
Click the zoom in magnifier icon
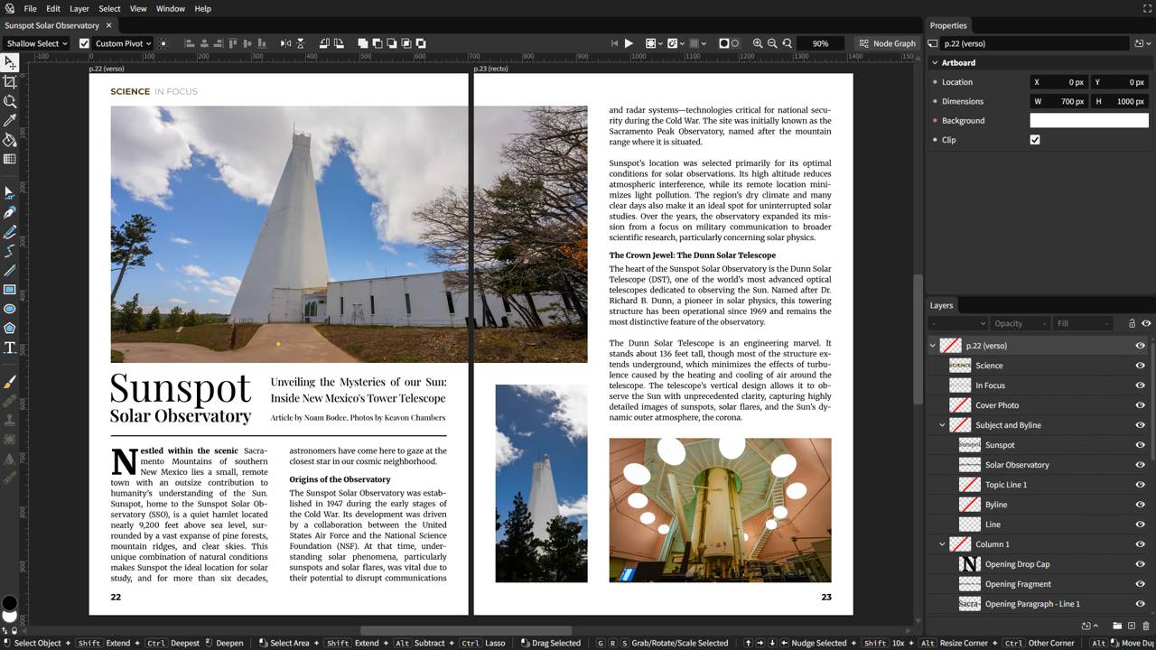(758, 43)
